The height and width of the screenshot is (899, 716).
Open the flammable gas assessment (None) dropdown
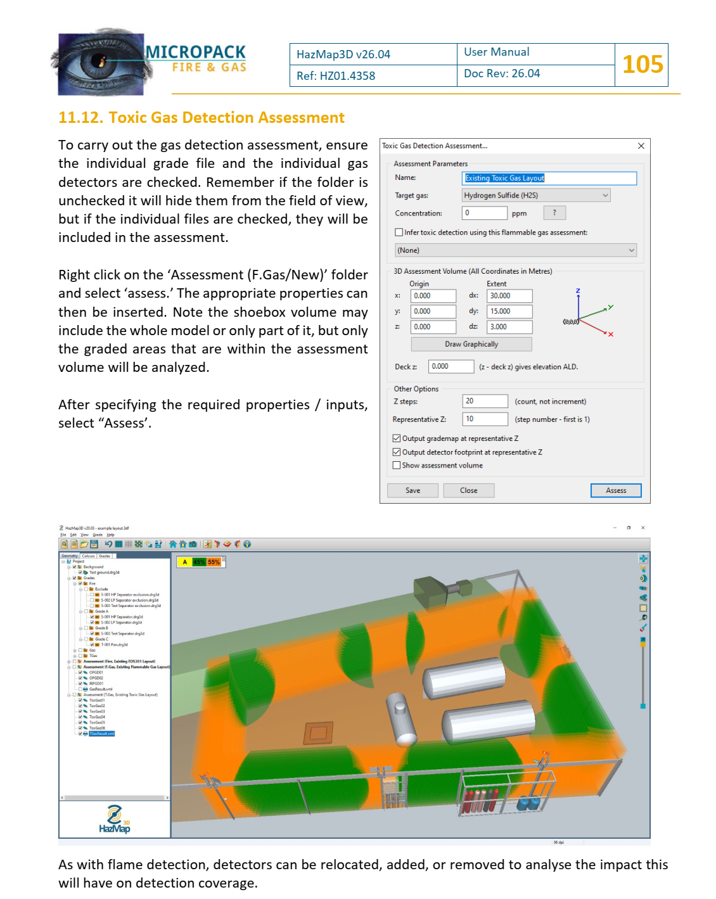point(516,250)
